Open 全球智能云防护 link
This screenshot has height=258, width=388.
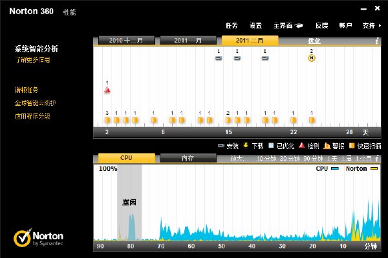click(x=36, y=103)
